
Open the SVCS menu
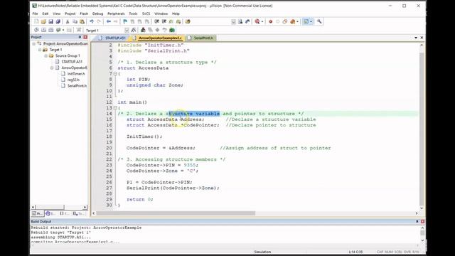tap(146, 14)
